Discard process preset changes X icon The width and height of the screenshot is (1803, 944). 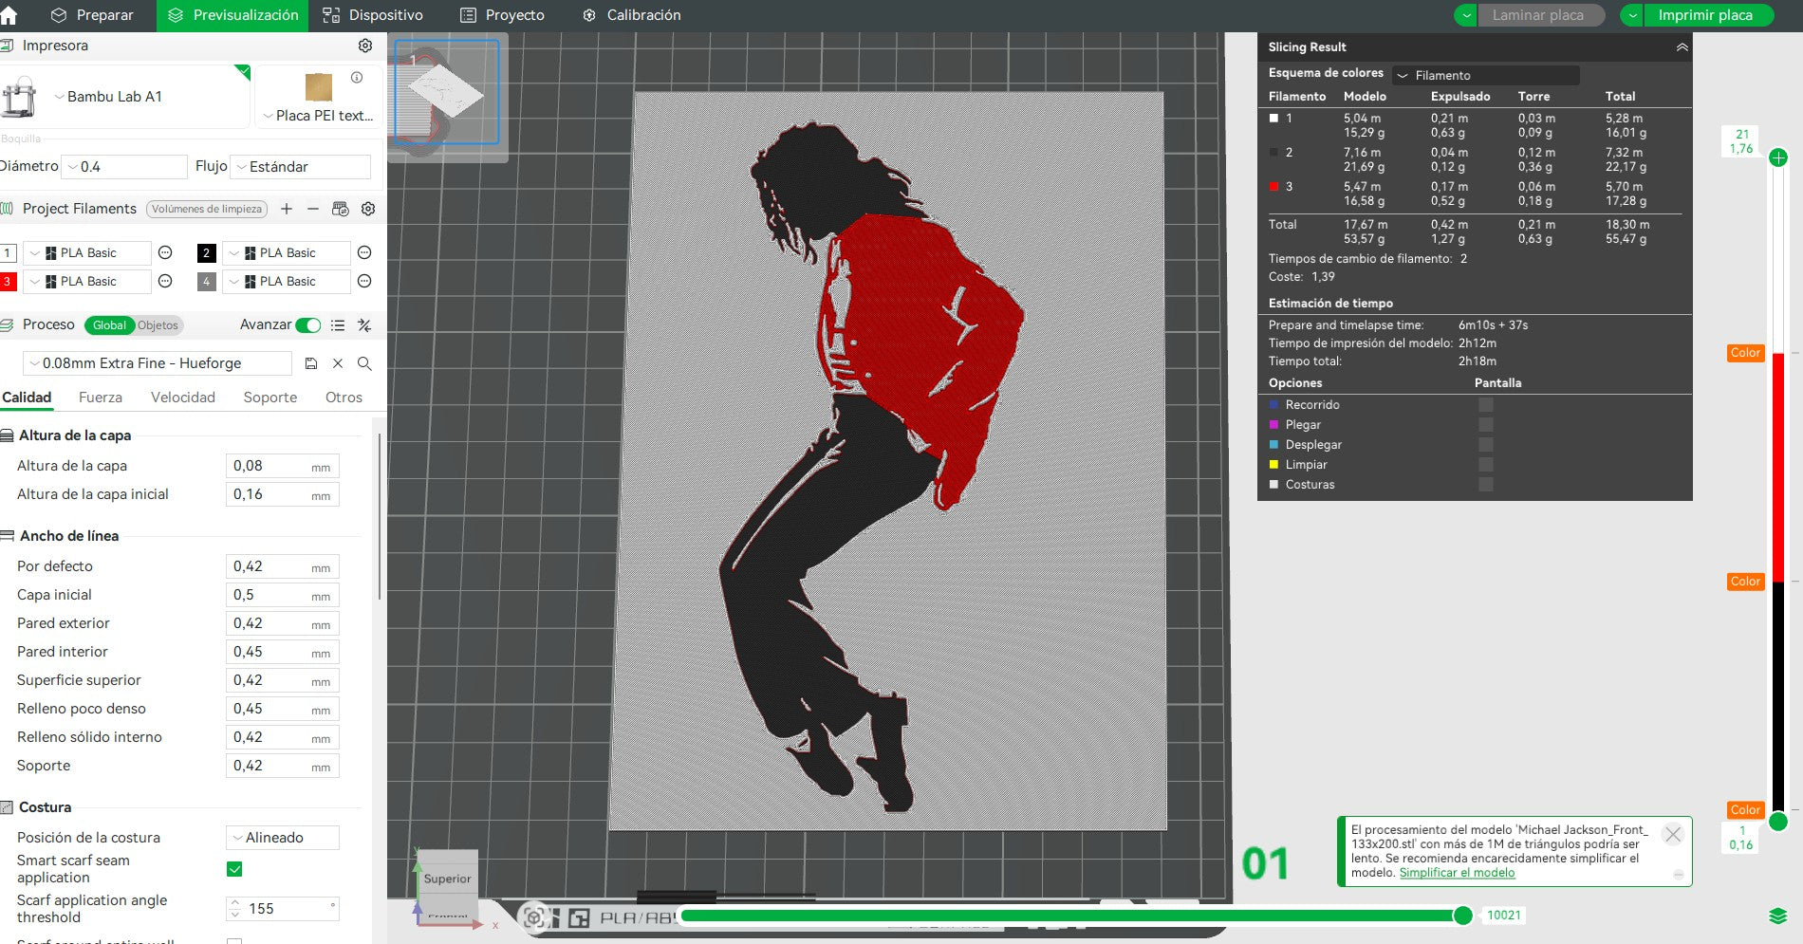pos(338,363)
